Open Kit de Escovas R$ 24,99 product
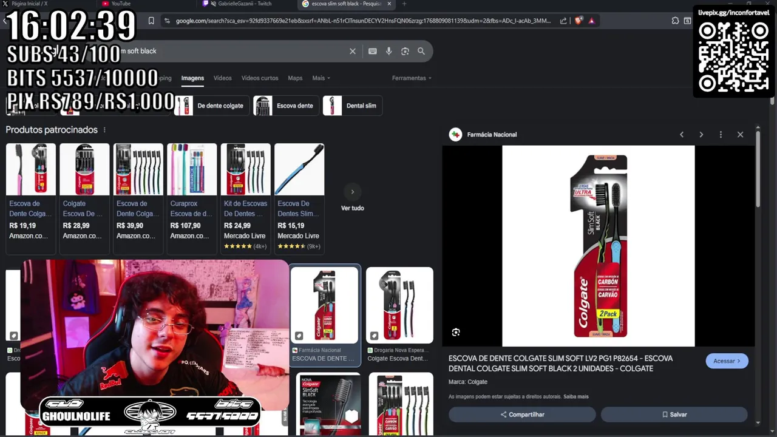 pyautogui.click(x=245, y=198)
